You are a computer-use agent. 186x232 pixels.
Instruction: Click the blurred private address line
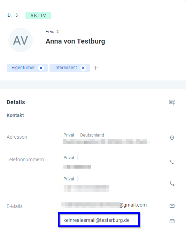pos(107,141)
